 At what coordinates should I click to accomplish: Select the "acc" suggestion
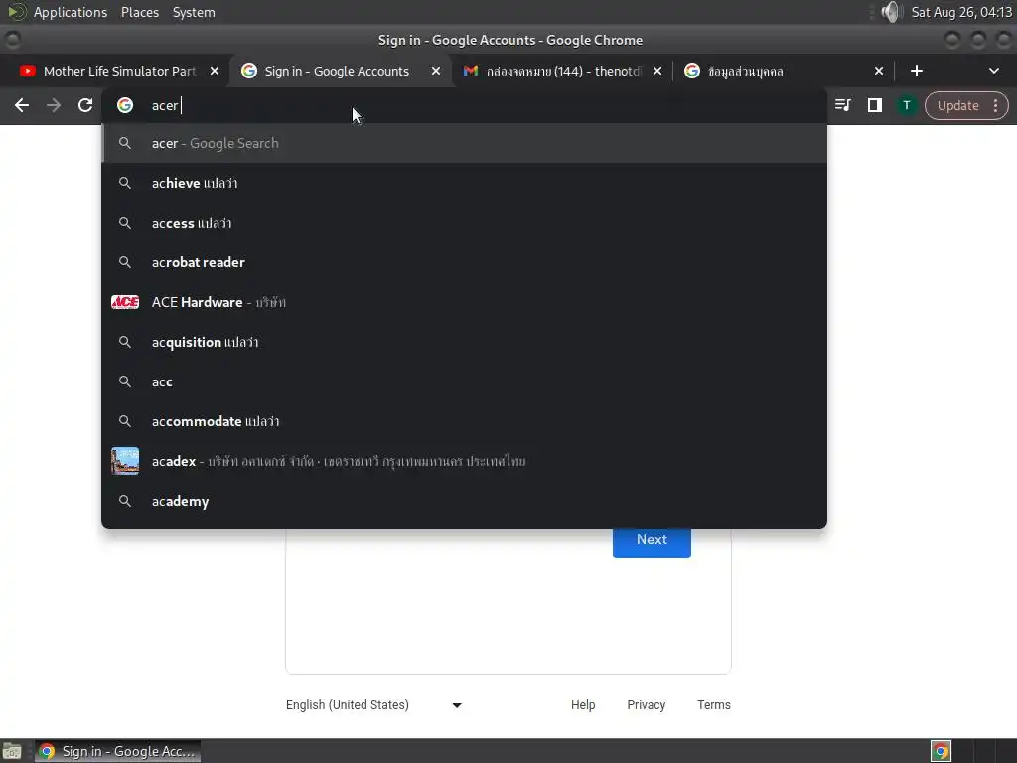[465, 381]
